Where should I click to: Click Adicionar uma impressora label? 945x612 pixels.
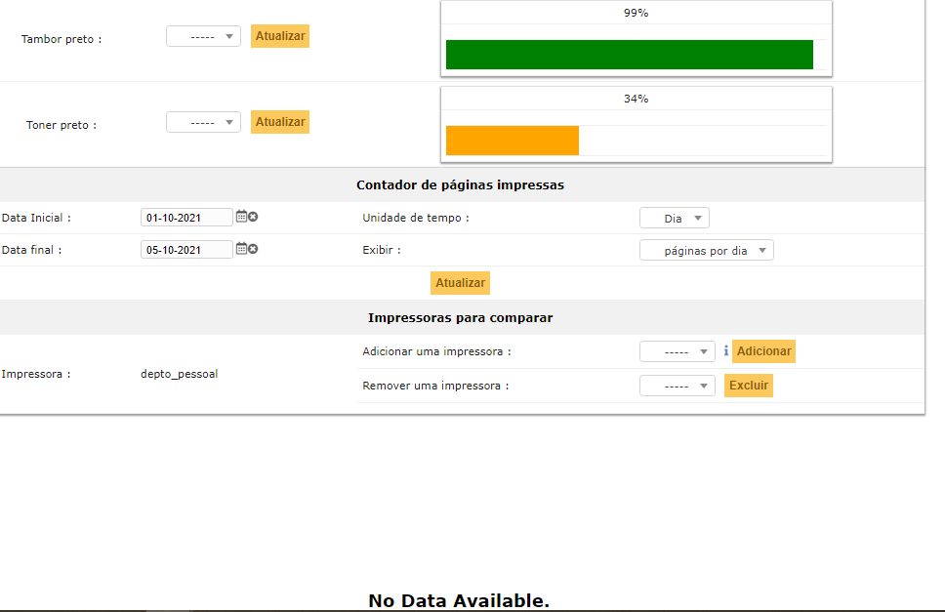click(x=437, y=351)
